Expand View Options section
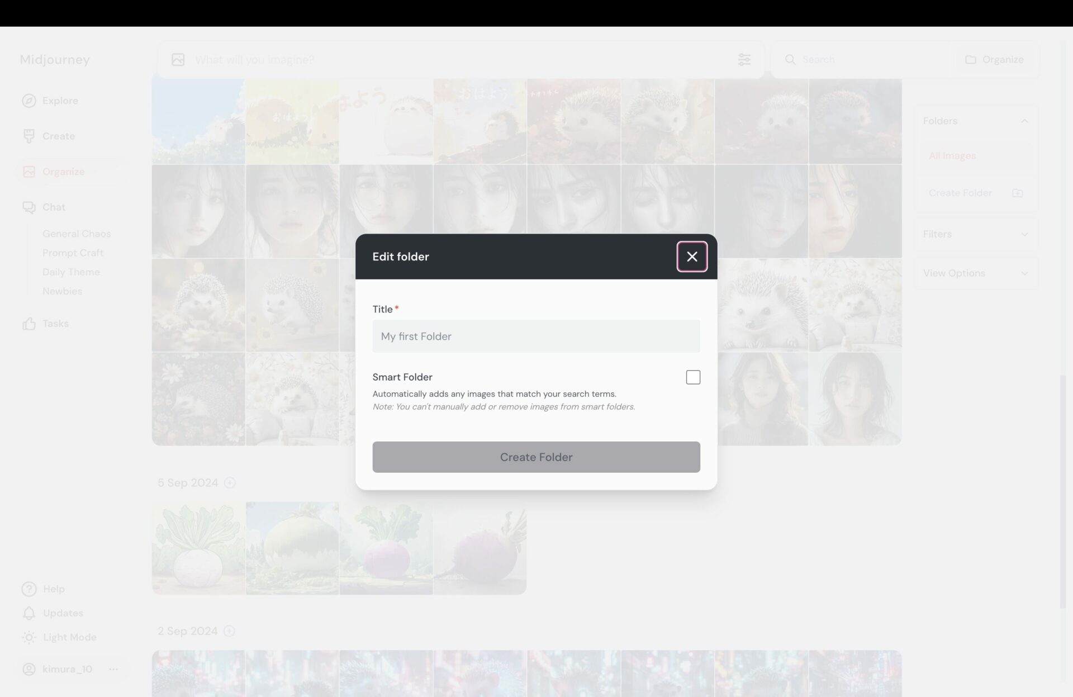Image resolution: width=1073 pixels, height=697 pixels. tap(1024, 273)
